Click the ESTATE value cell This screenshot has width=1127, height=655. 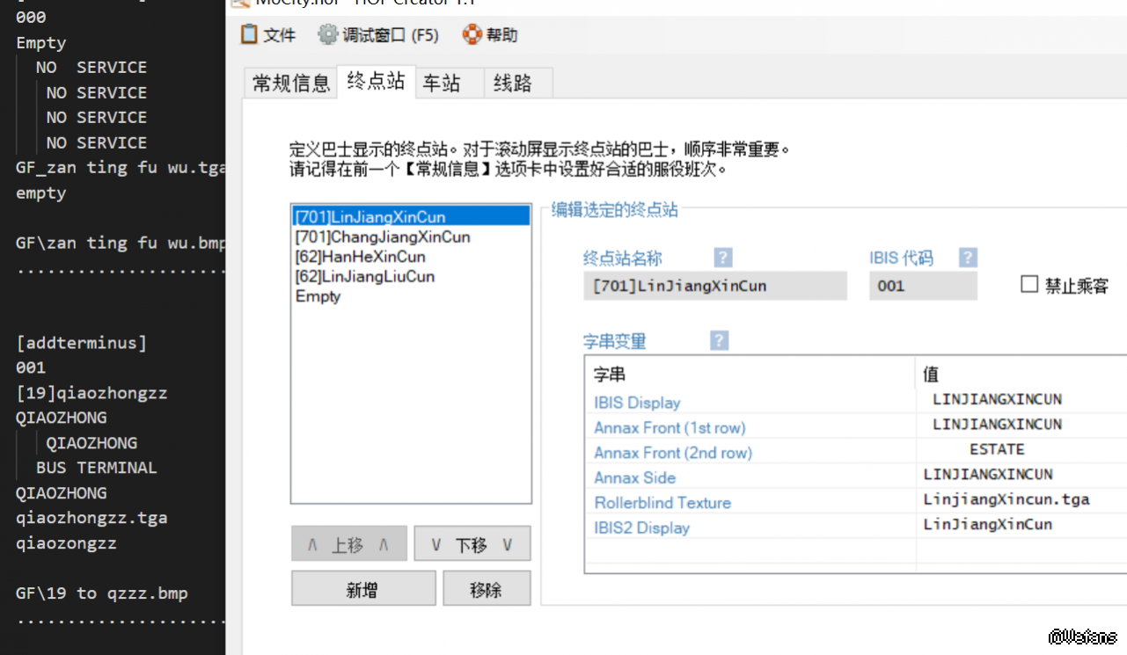pos(997,449)
